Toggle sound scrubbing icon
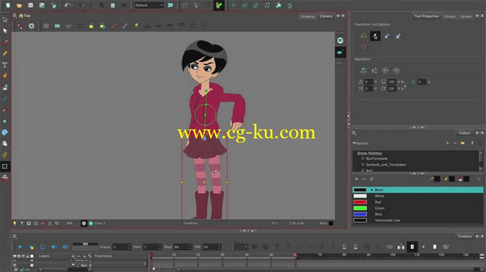Viewport: 486px width, 272px height. pos(65,247)
